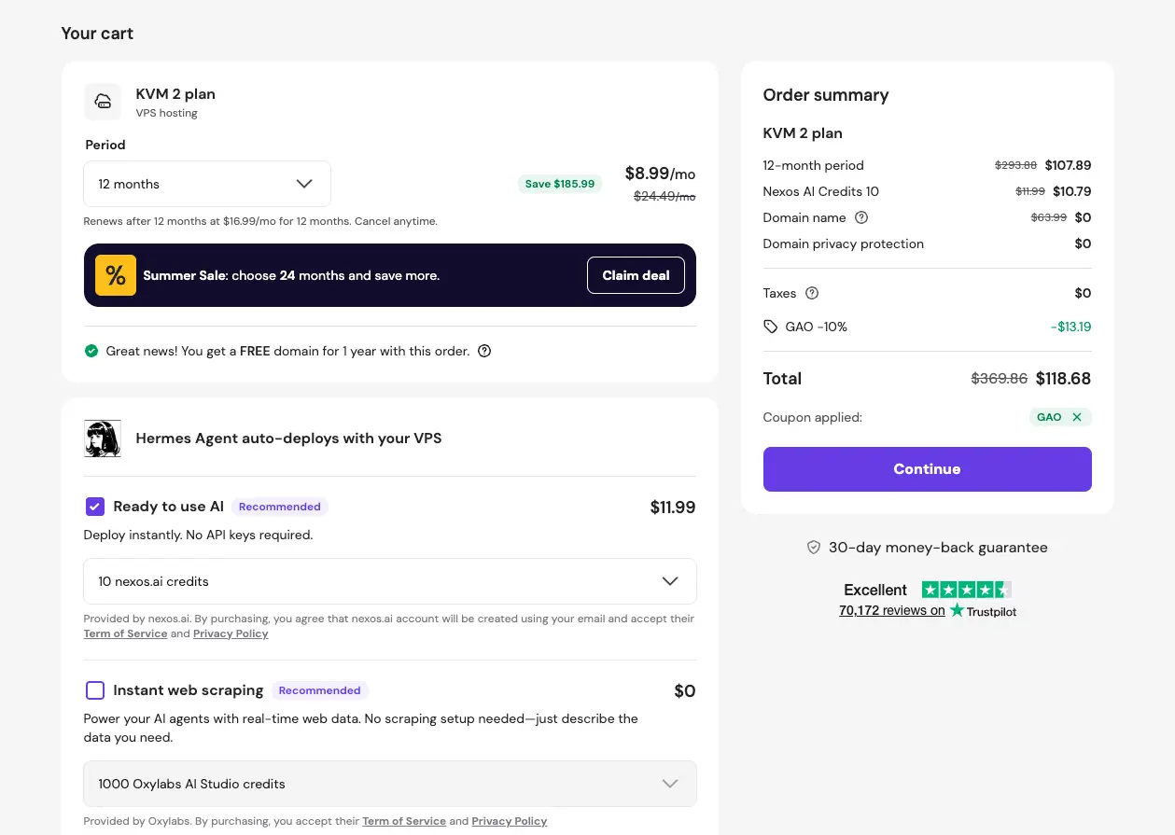Remove the GAO coupon with X

(1077, 417)
